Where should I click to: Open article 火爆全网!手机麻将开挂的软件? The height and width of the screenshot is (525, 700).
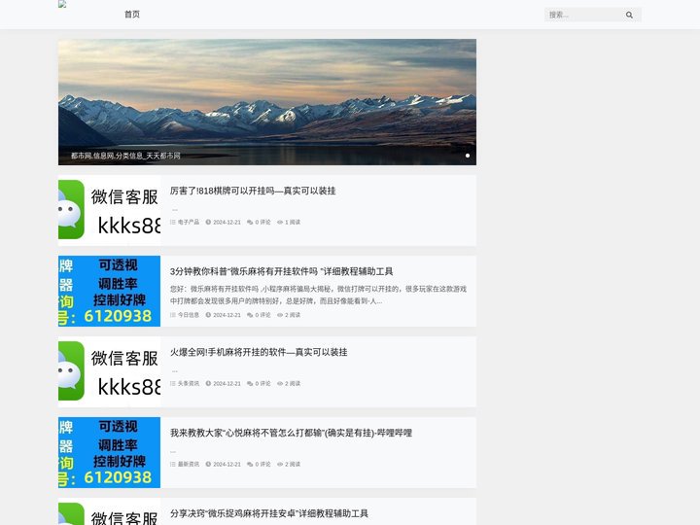(259, 352)
